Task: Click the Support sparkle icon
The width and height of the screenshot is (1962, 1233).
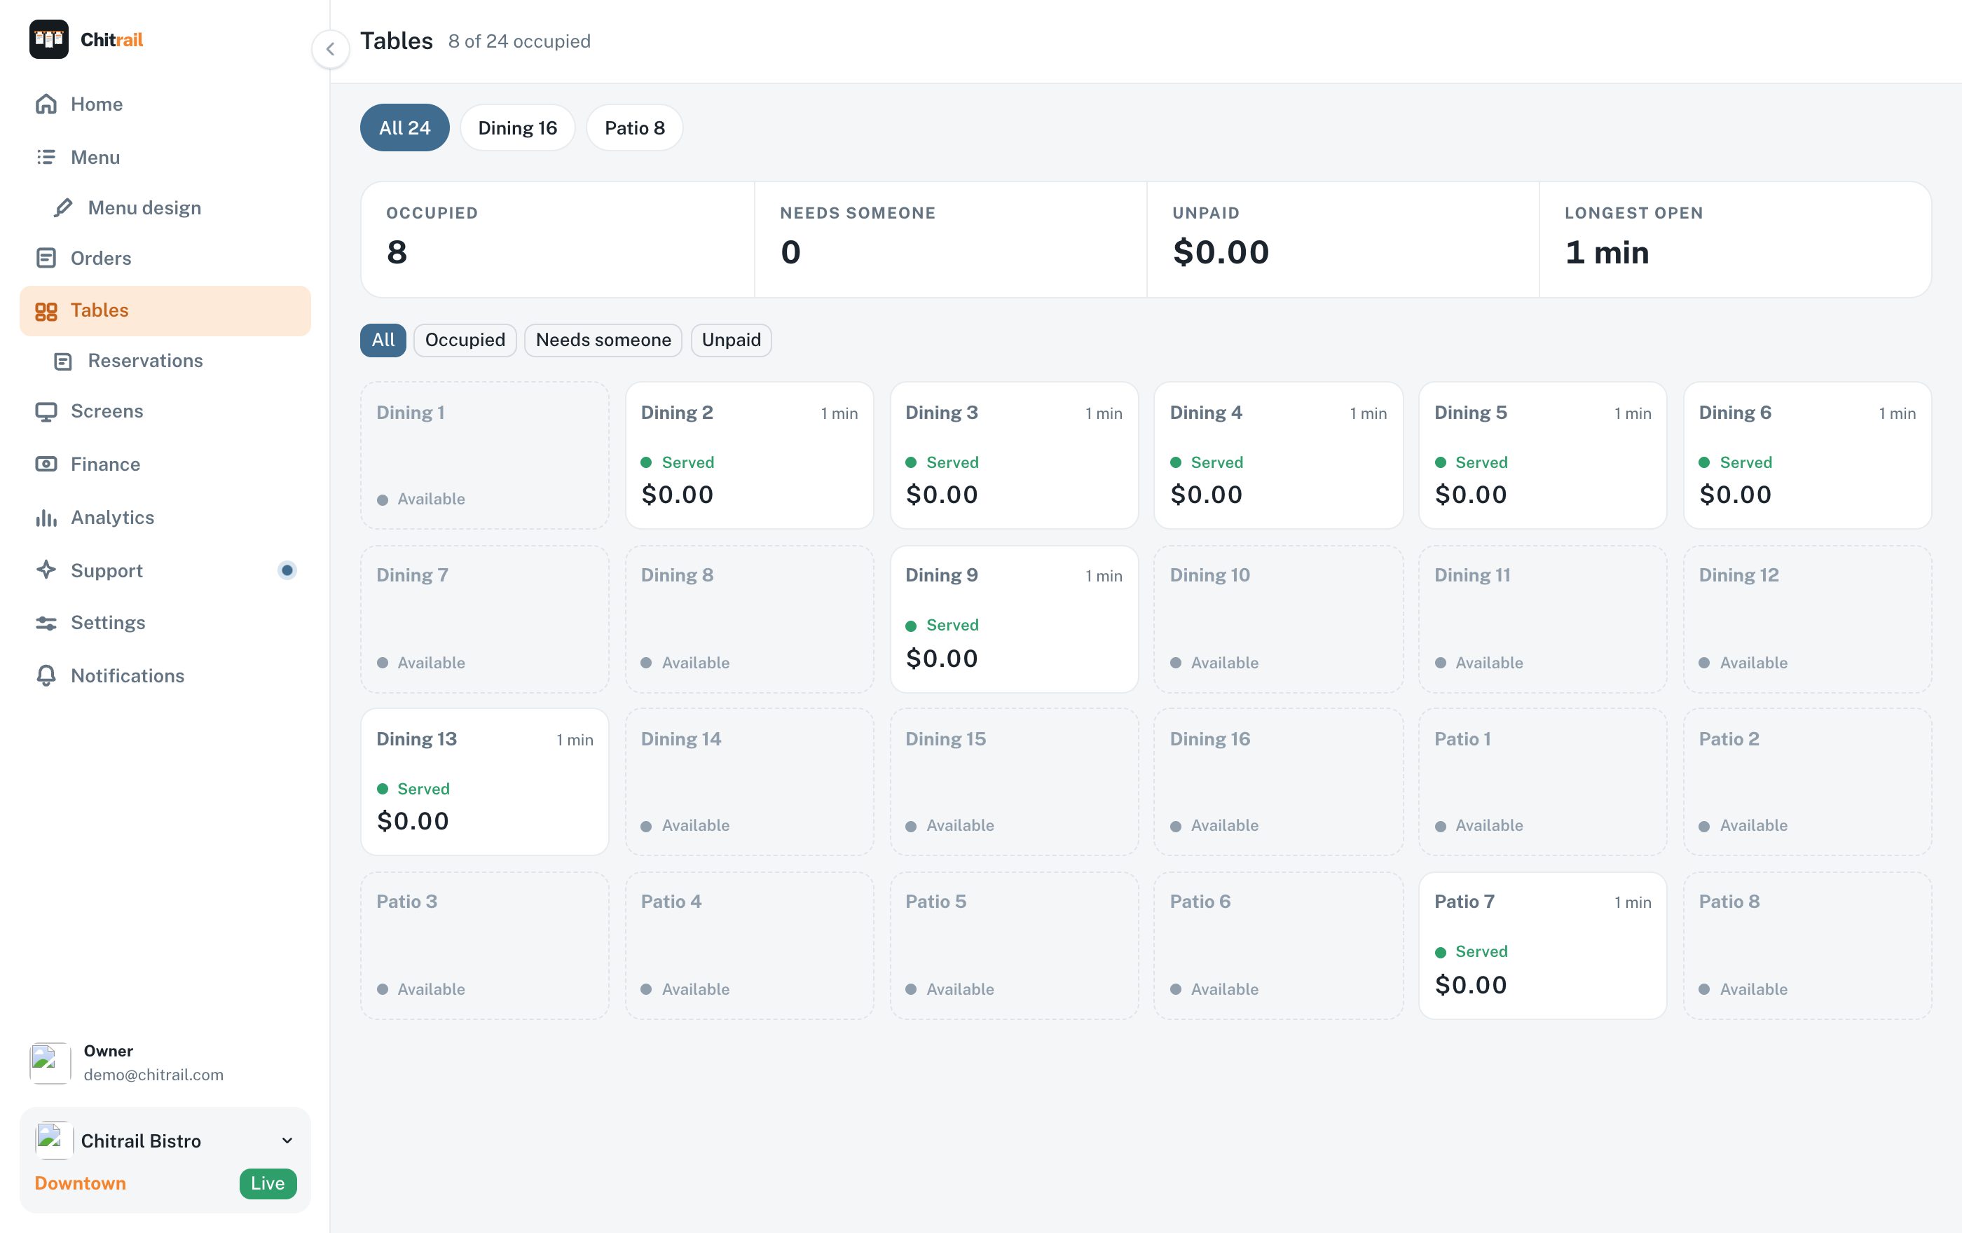Action: click(46, 570)
